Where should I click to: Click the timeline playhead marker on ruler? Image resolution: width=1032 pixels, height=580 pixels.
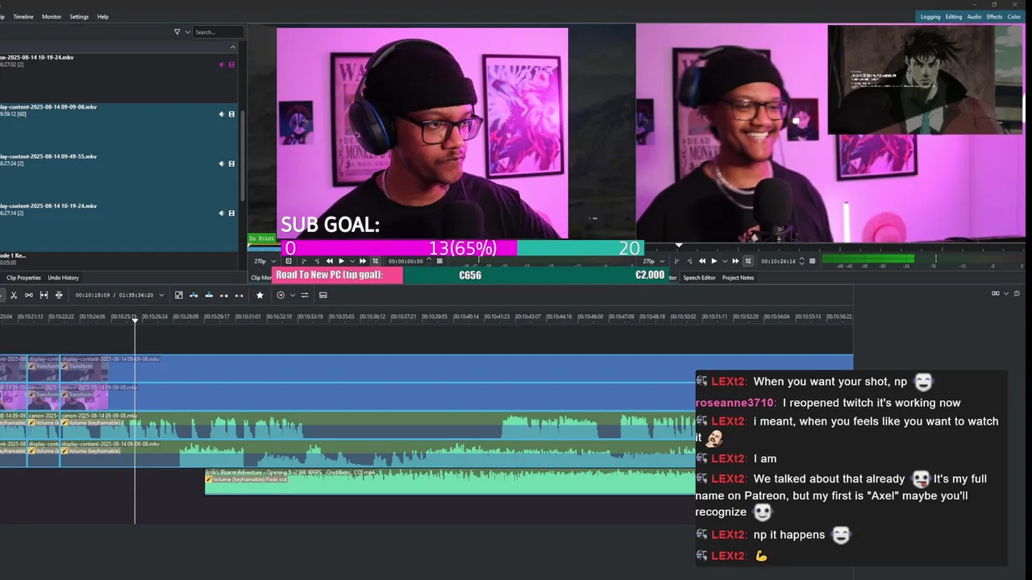point(135,321)
